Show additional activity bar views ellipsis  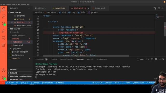tap(3, 52)
